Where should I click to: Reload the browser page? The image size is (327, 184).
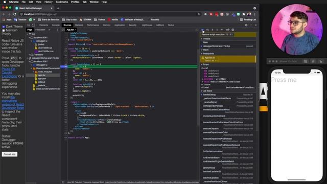pos(15,14)
